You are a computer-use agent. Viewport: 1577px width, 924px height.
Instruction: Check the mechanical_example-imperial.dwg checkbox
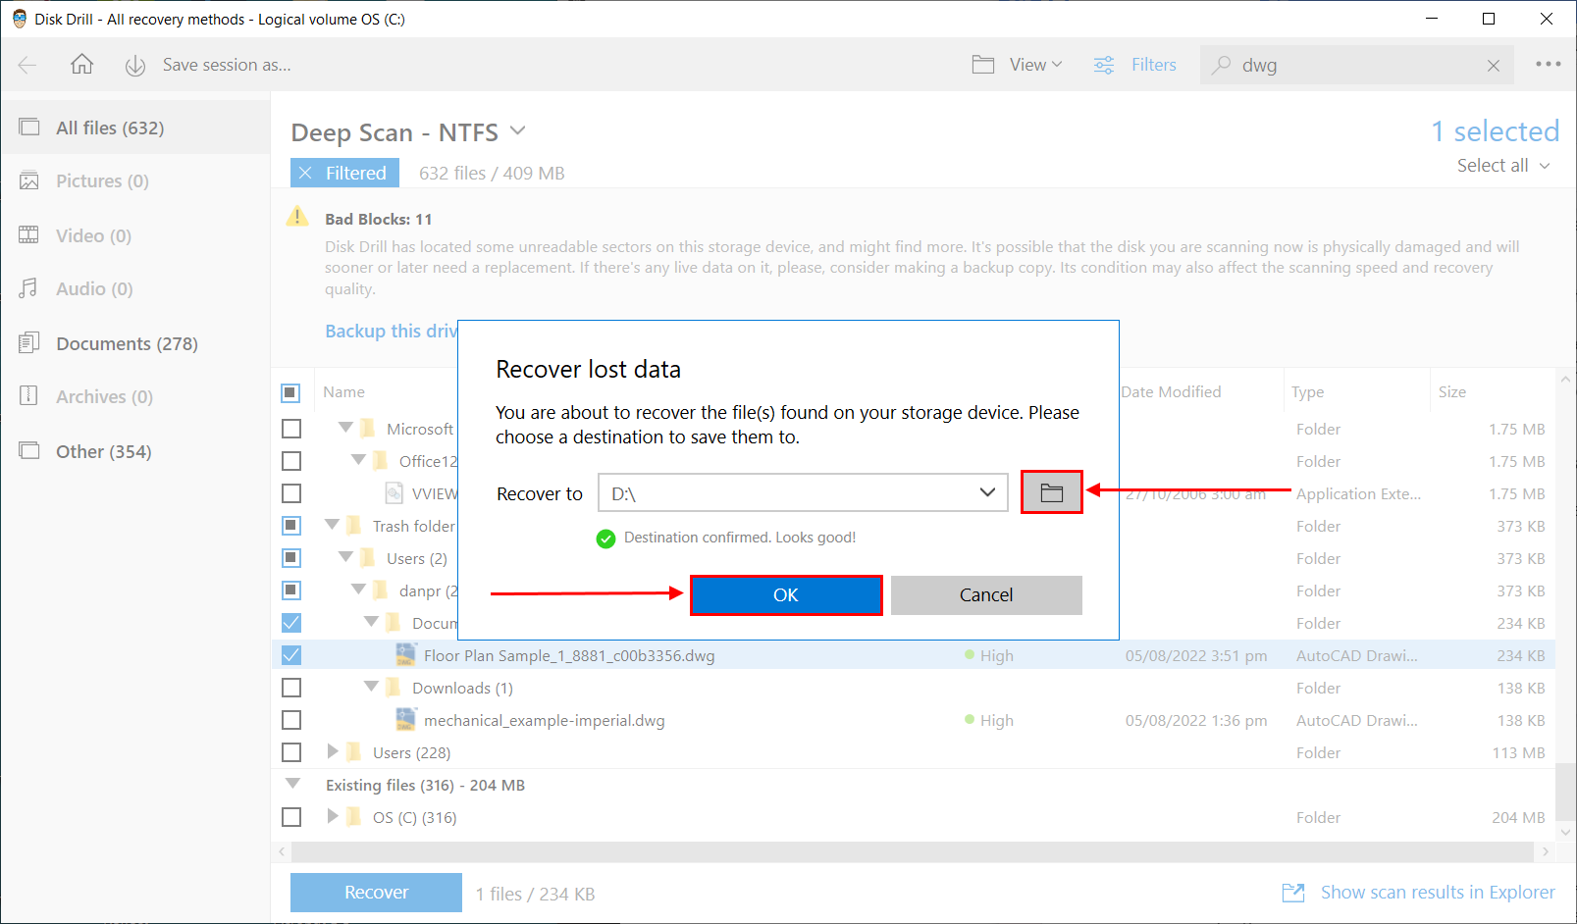pyautogui.click(x=291, y=720)
